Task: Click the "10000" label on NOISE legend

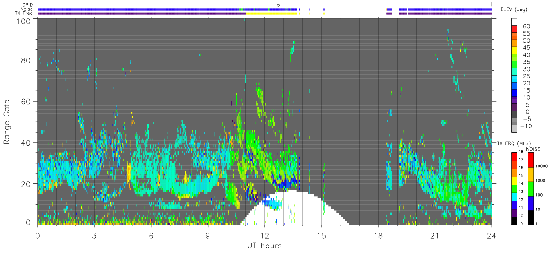Action: (x=541, y=166)
